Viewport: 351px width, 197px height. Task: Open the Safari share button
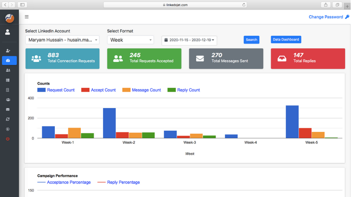326,5
